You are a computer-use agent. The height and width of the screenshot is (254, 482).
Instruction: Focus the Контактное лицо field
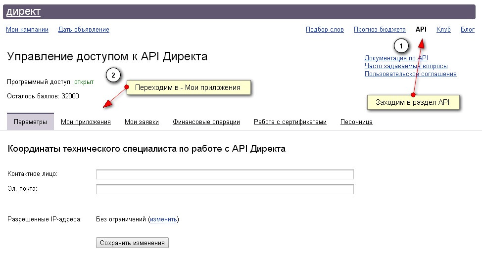225,174
